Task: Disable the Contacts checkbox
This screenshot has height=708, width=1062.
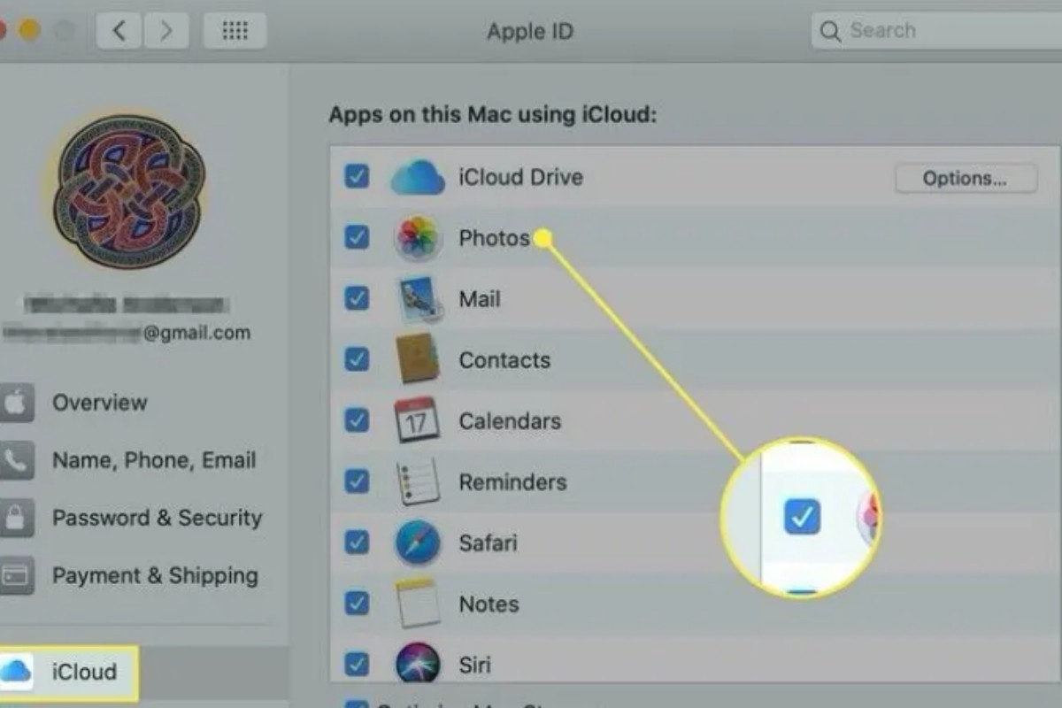Action: [357, 359]
